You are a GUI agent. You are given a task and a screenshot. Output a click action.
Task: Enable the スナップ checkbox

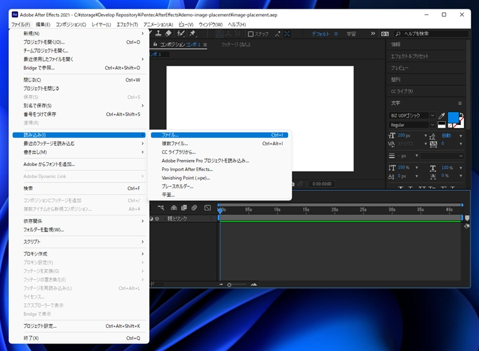(x=251, y=34)
